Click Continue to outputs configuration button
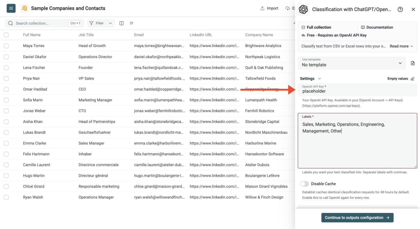 (x=357, y=218)
